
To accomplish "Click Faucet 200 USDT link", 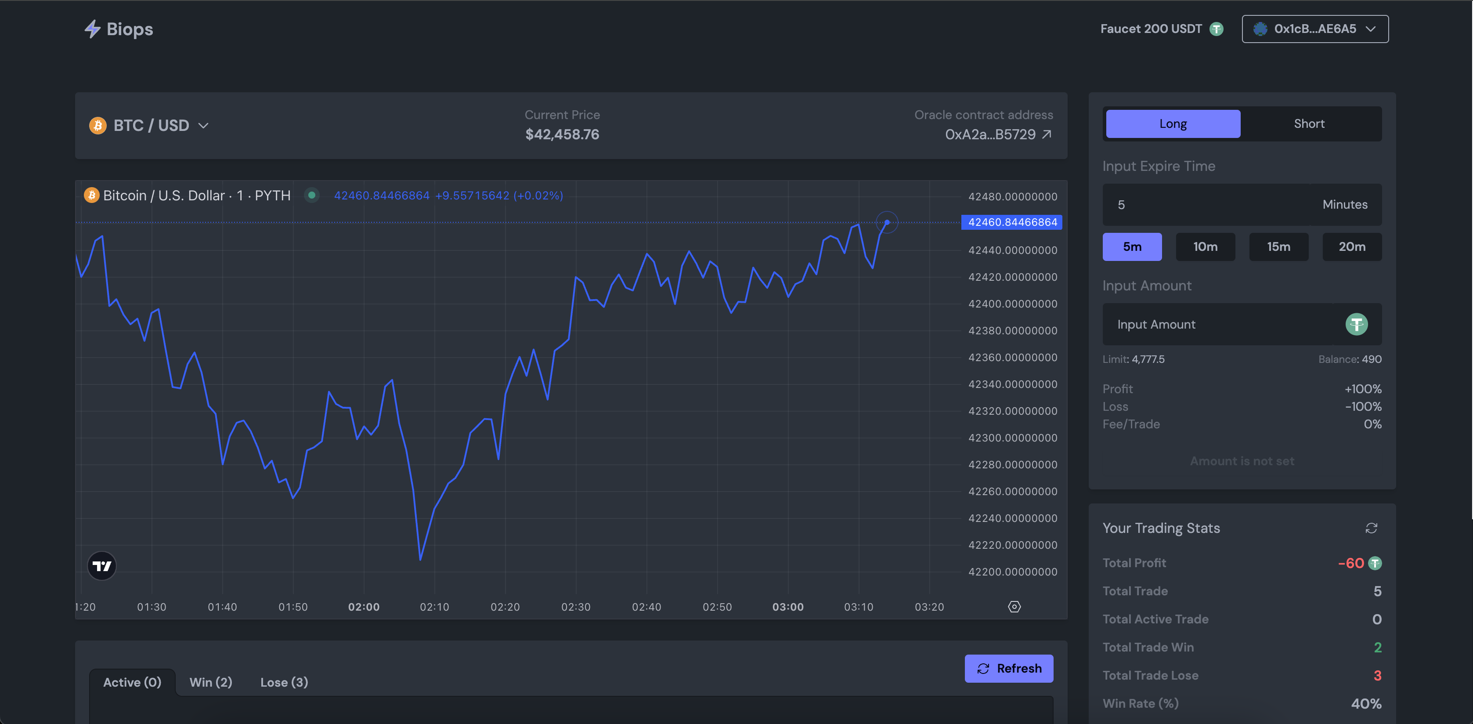I will (1151, 29).
